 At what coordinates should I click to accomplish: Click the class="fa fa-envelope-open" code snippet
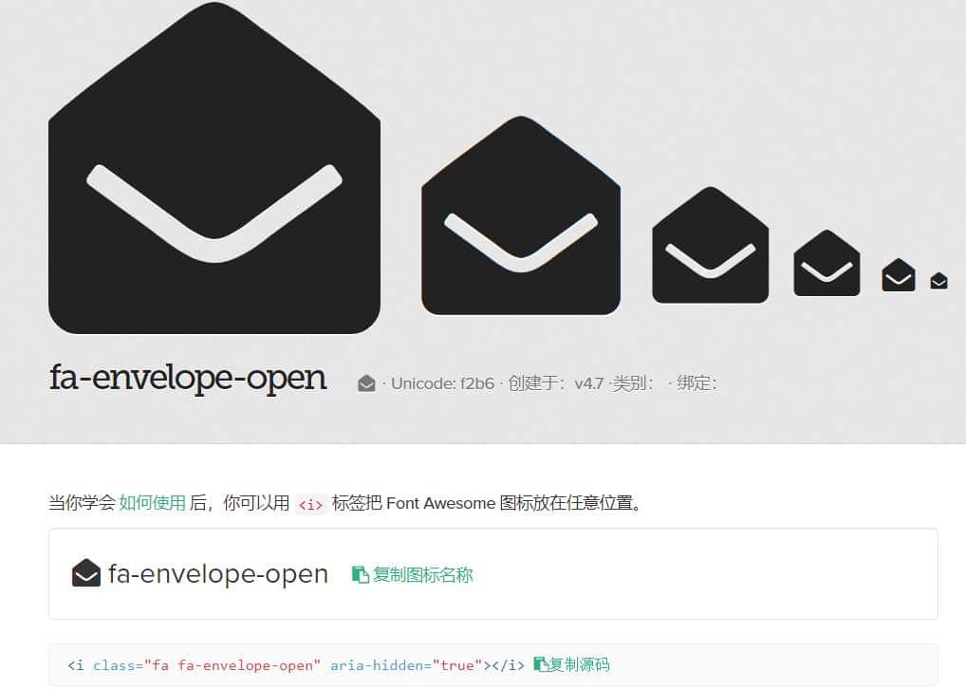coord(207,665)
